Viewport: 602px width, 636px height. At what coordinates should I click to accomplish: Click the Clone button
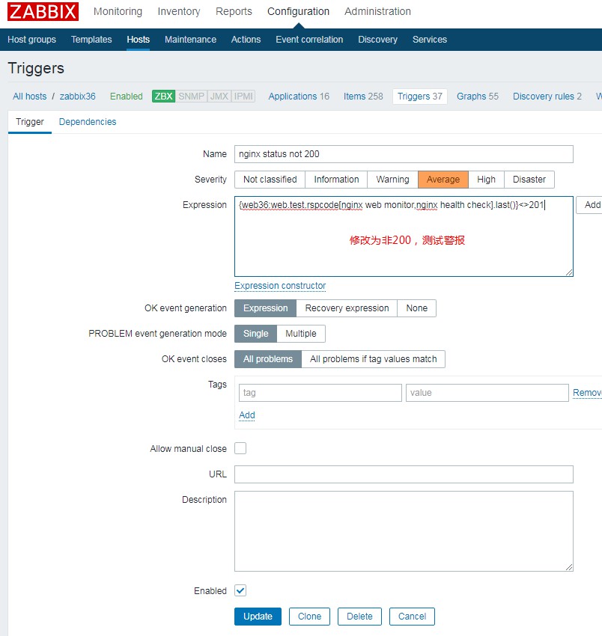(309, 617)
